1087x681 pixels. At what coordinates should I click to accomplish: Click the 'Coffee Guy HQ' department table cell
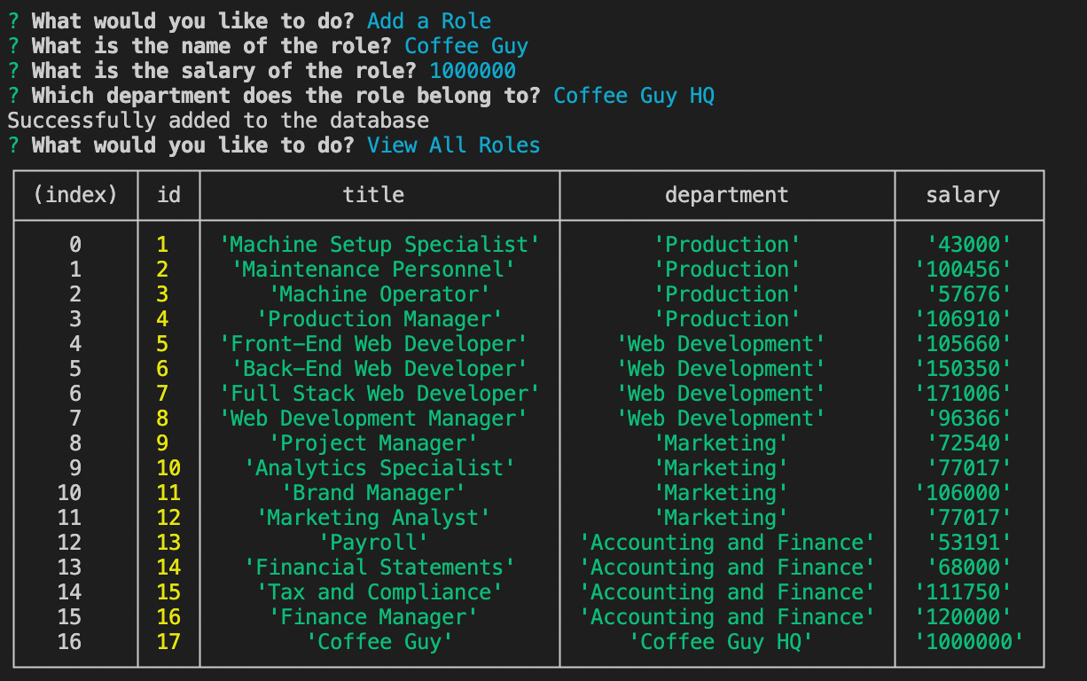(x=721, y=642)
